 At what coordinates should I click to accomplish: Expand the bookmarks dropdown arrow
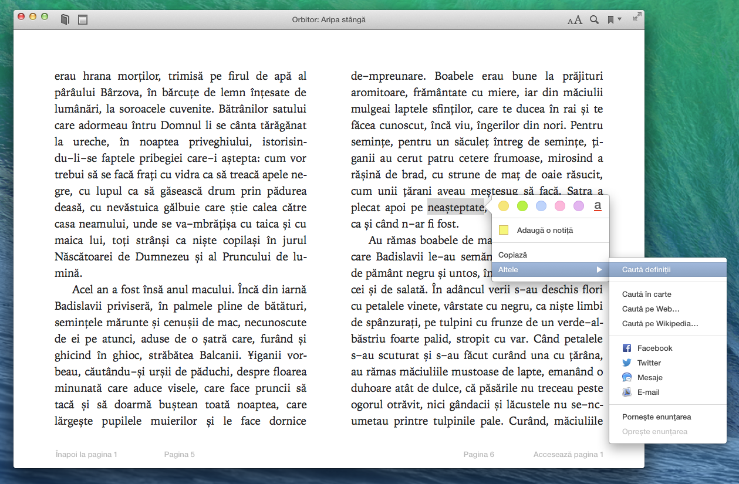click(x=619, y=19)
